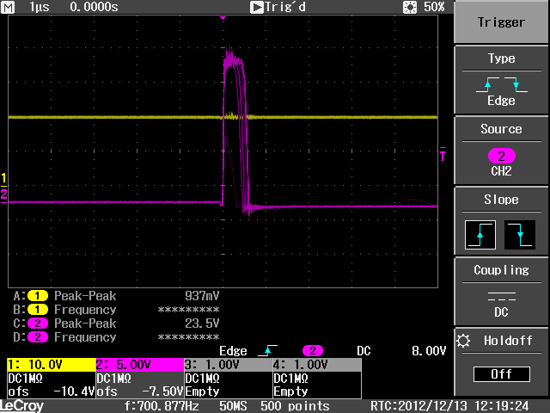
Task: Click the M timebase icon
Action: [8, 7]
